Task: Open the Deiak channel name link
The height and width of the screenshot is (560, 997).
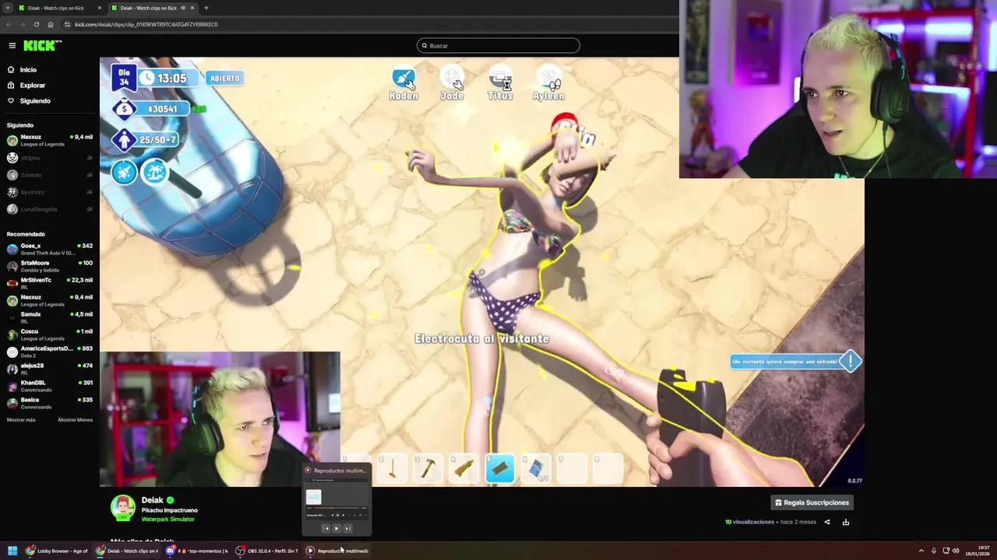Action: 153,500
